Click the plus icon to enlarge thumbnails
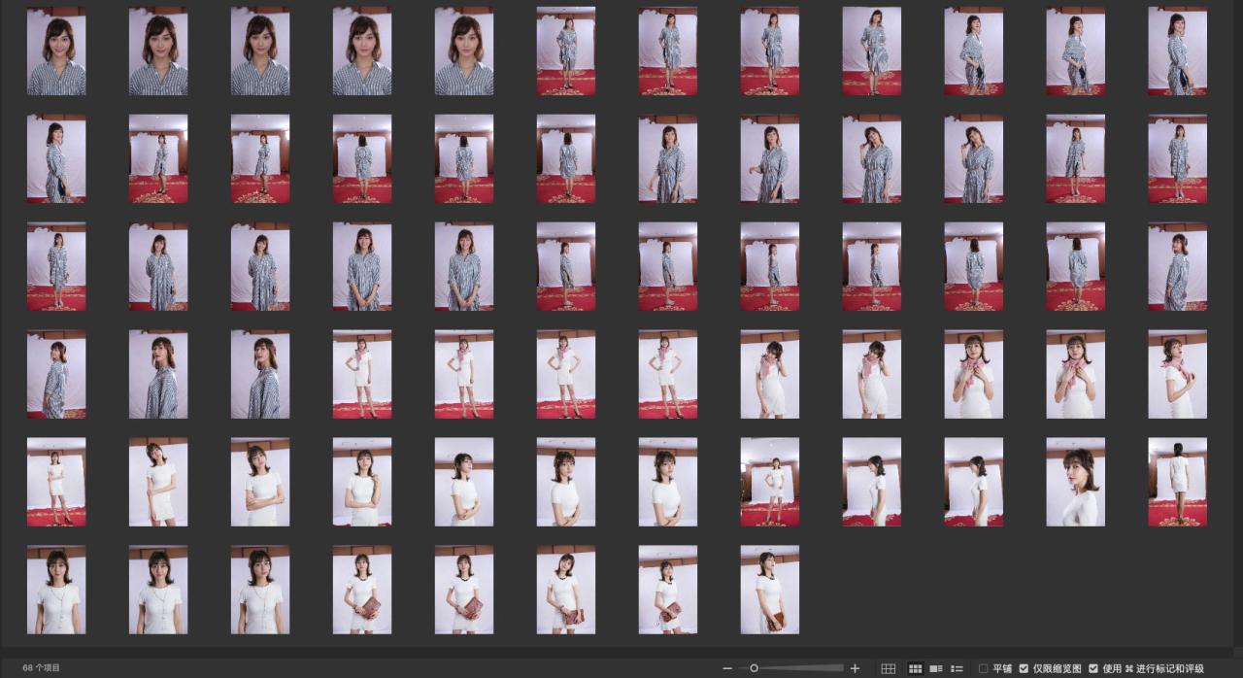The height and width of the screenshot is (678, 1243). [855, 668]
